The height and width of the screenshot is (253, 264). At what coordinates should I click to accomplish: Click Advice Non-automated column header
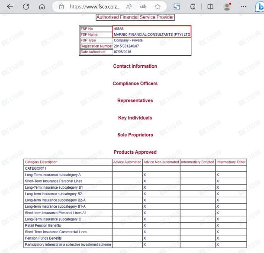161,162
